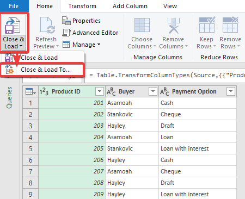
Task: Click the cell with Product ID 201
Action: coord(72,103)
